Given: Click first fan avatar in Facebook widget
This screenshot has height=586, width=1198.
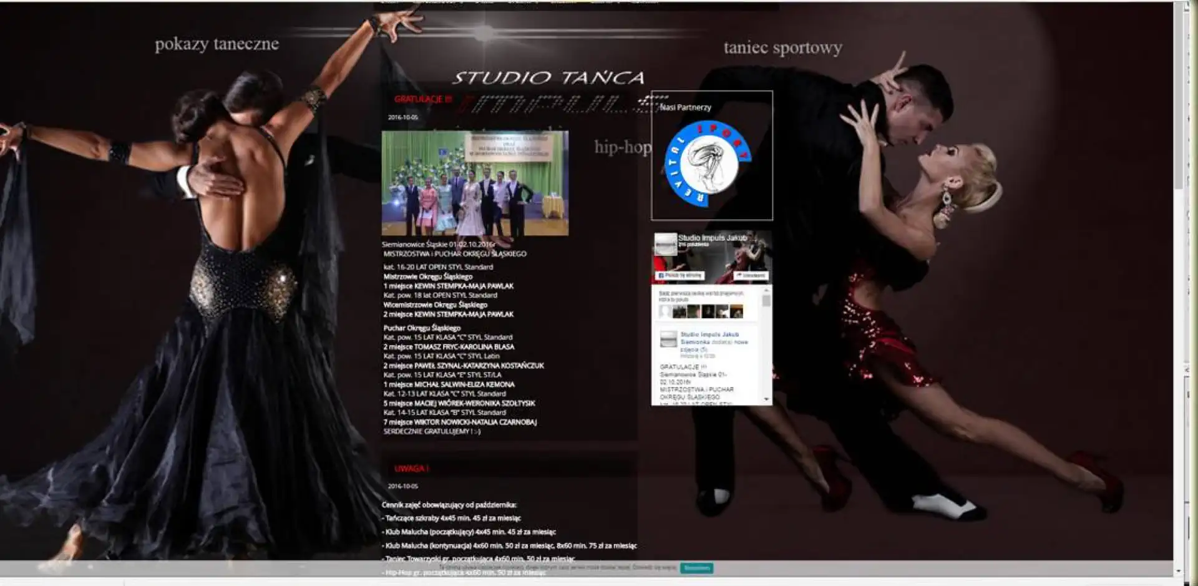Looking at the screenshot, I should coord(666,311).
